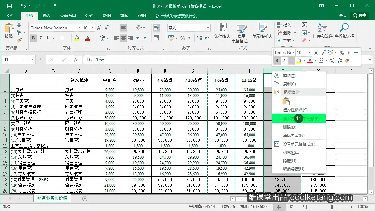Click the fill color bucket in ribbon

coord(77,38)
